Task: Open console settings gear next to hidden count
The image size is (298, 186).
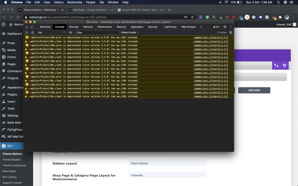Action: 231,33
